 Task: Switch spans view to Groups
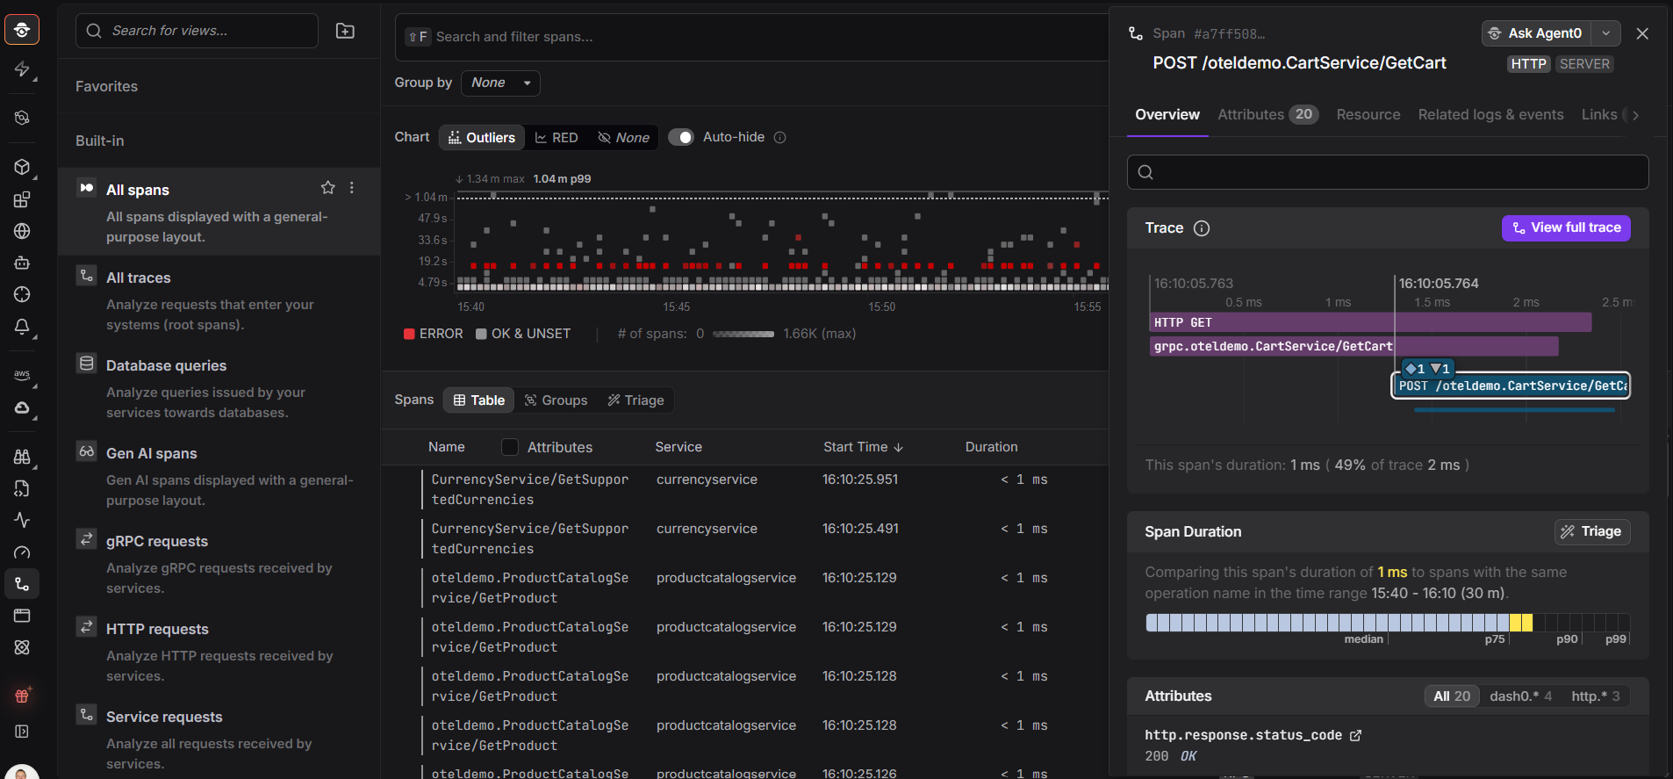pyautogui.click(x=556, y=400)
